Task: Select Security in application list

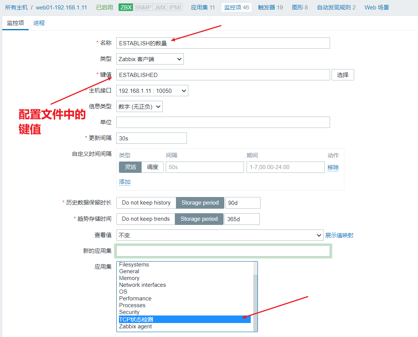Action: (185, 312)
